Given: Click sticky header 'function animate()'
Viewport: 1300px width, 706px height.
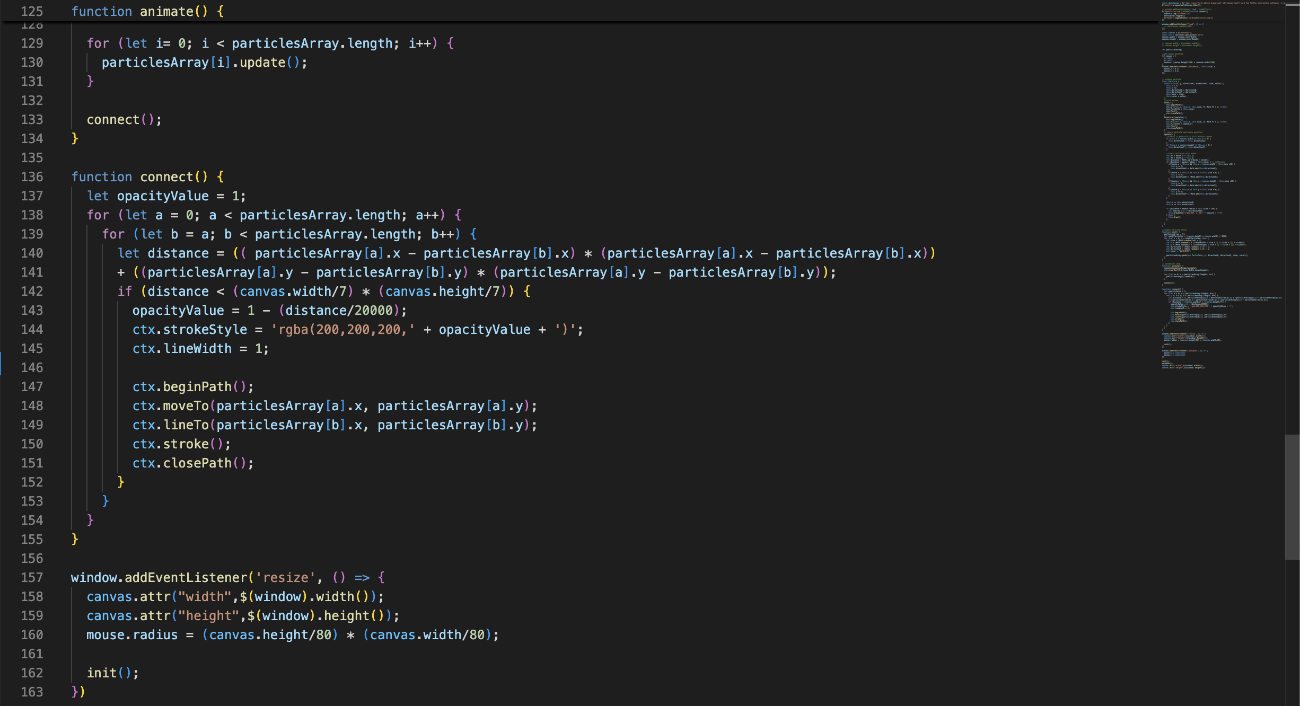Looking at the screenshot, I should (147, 11).
